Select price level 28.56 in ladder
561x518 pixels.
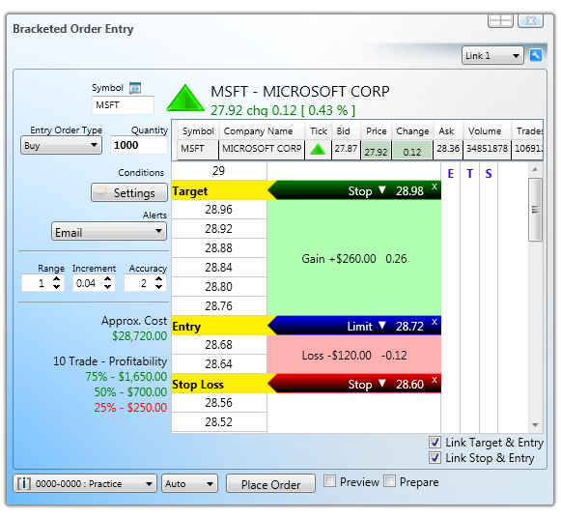pos(219,403)
